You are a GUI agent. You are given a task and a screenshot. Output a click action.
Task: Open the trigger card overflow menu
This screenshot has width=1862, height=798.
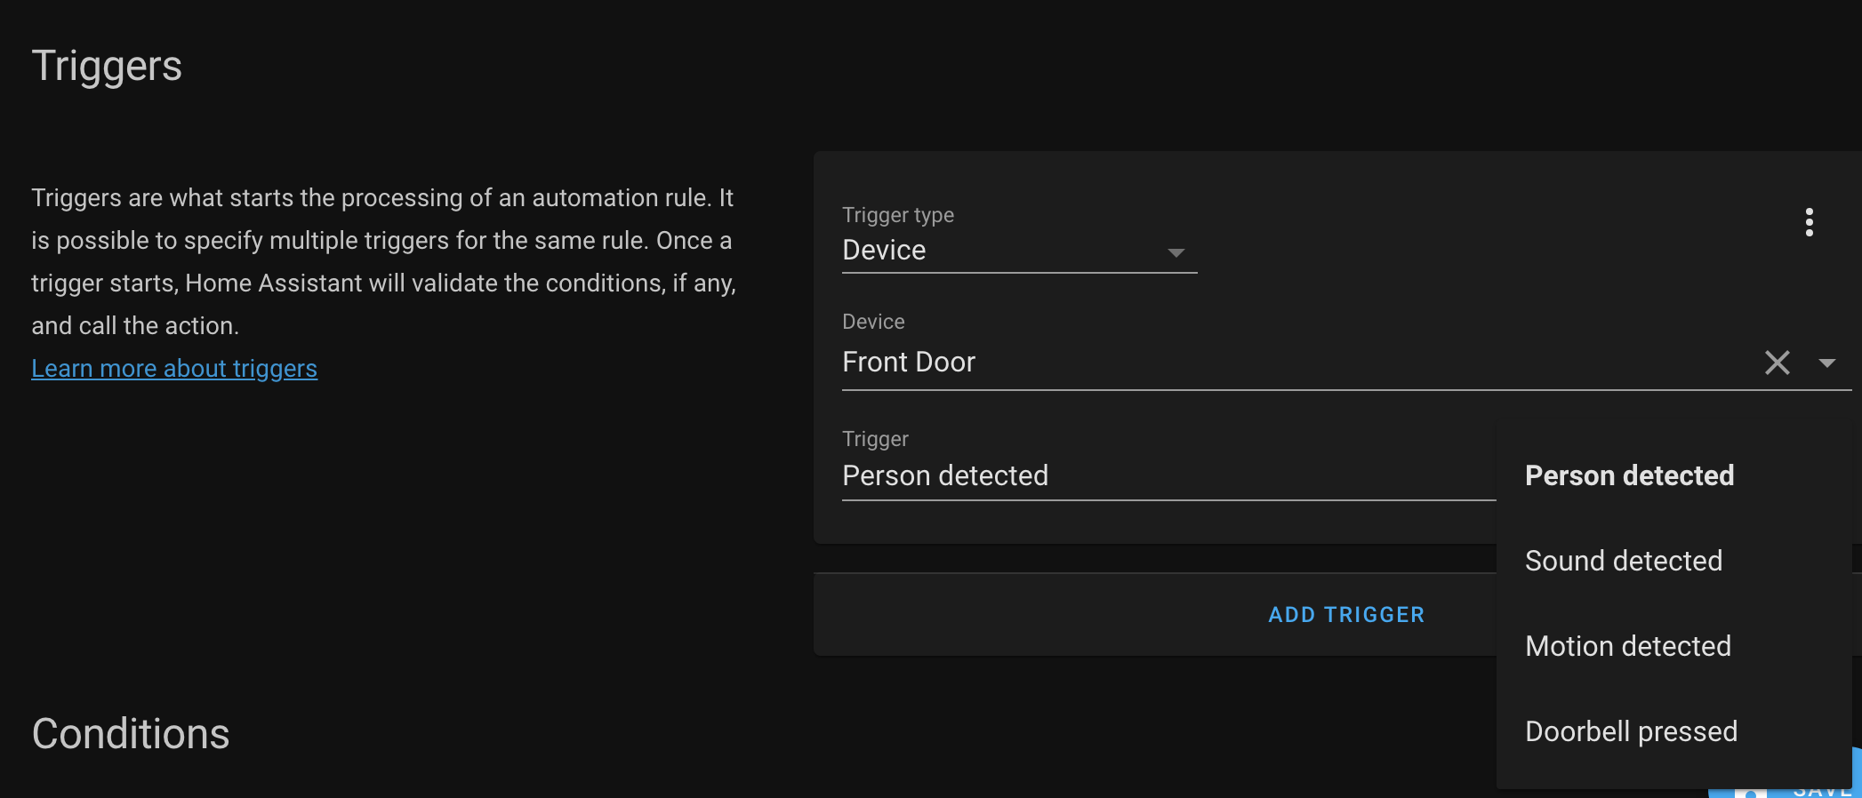[x=1810, y=223]
